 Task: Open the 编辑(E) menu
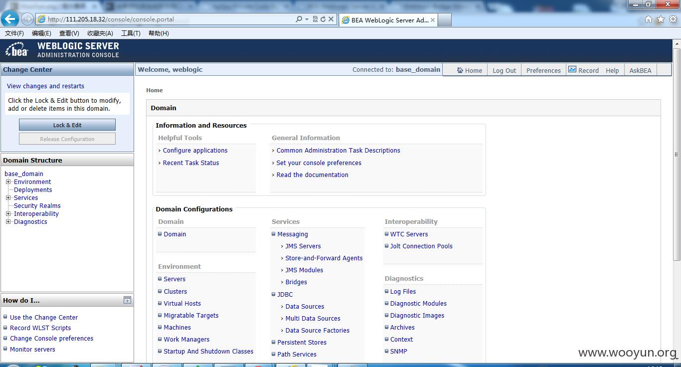(x=41, y=33)
